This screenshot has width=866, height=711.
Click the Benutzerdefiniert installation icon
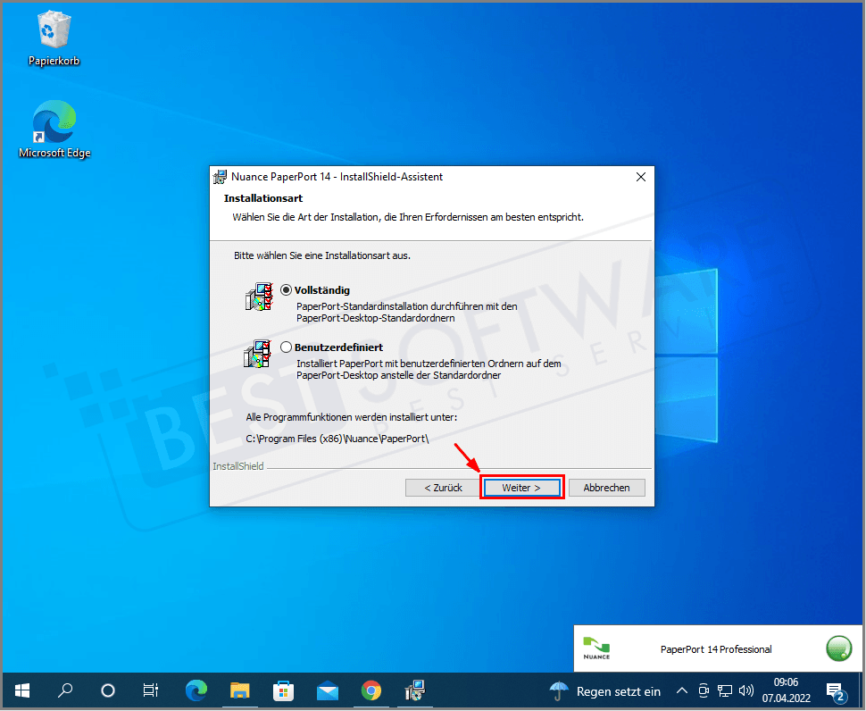tap(257, 353)
